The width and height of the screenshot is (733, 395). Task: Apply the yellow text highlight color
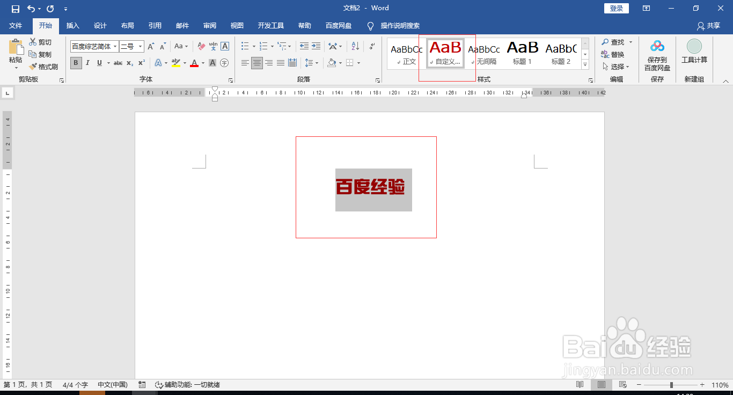[x=176, y=63]
